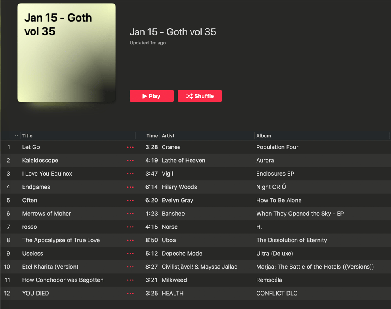Click the three dots beside Useless
This screenshot has width=391, height=309.
[130, 254]
